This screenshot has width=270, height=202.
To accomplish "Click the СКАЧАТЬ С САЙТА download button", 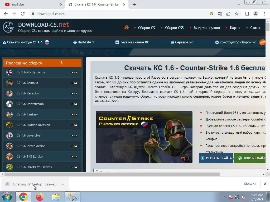I will (216, 158).
